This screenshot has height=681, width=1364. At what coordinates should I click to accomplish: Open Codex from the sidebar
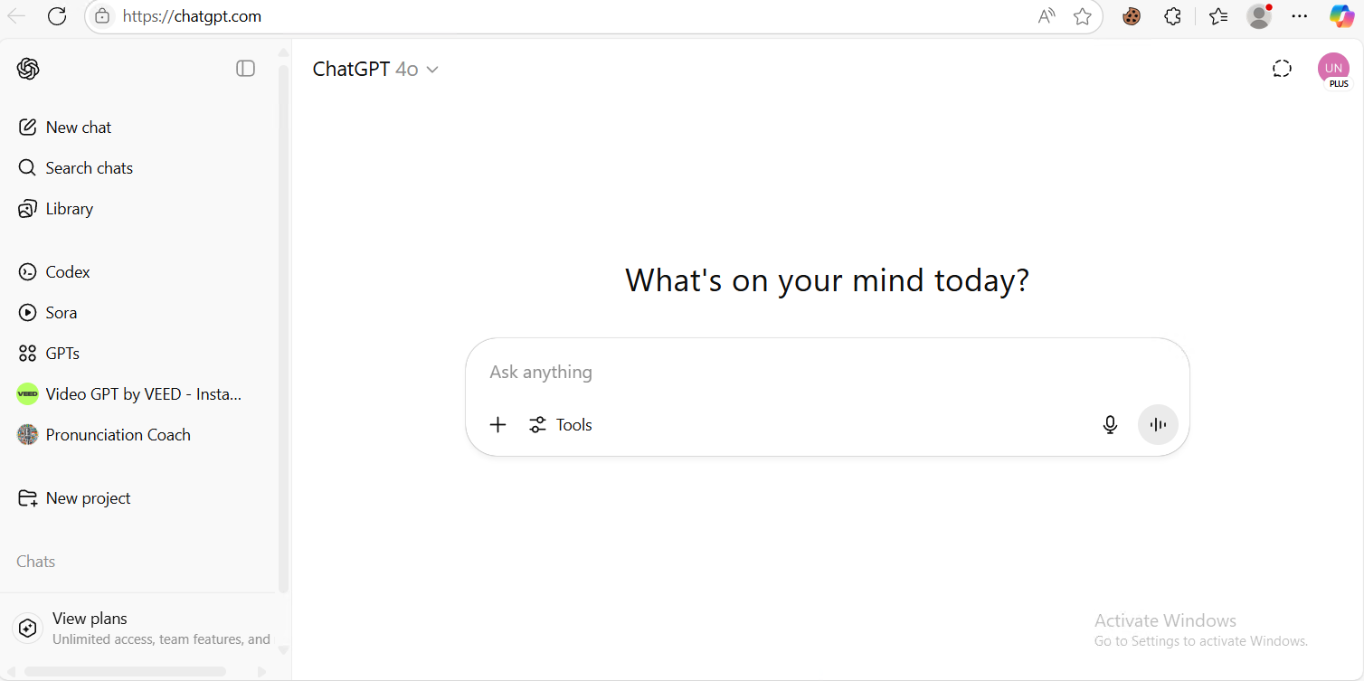coord(68,272)
